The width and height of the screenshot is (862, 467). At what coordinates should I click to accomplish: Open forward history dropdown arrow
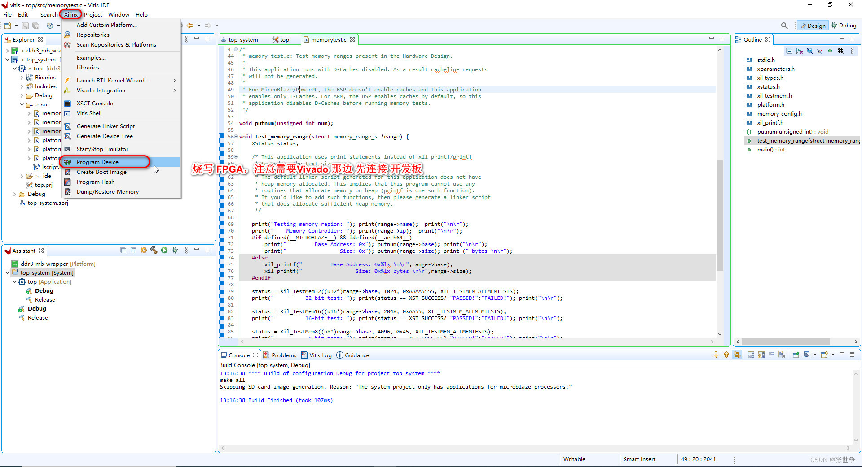[216, 26]
